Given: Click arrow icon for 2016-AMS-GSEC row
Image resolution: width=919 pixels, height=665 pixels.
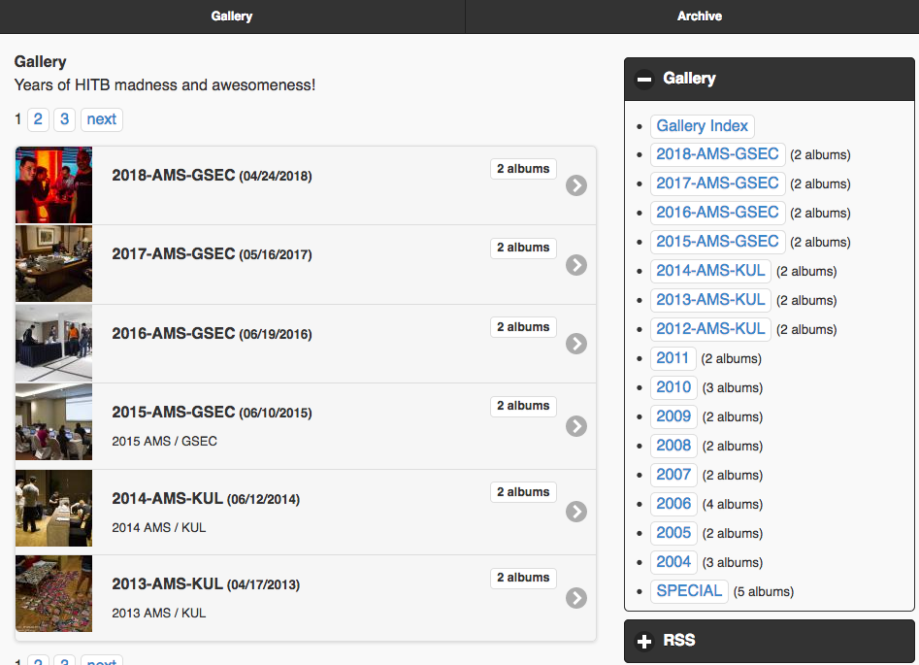Looking at the screenshot, I should coord(576,344).
